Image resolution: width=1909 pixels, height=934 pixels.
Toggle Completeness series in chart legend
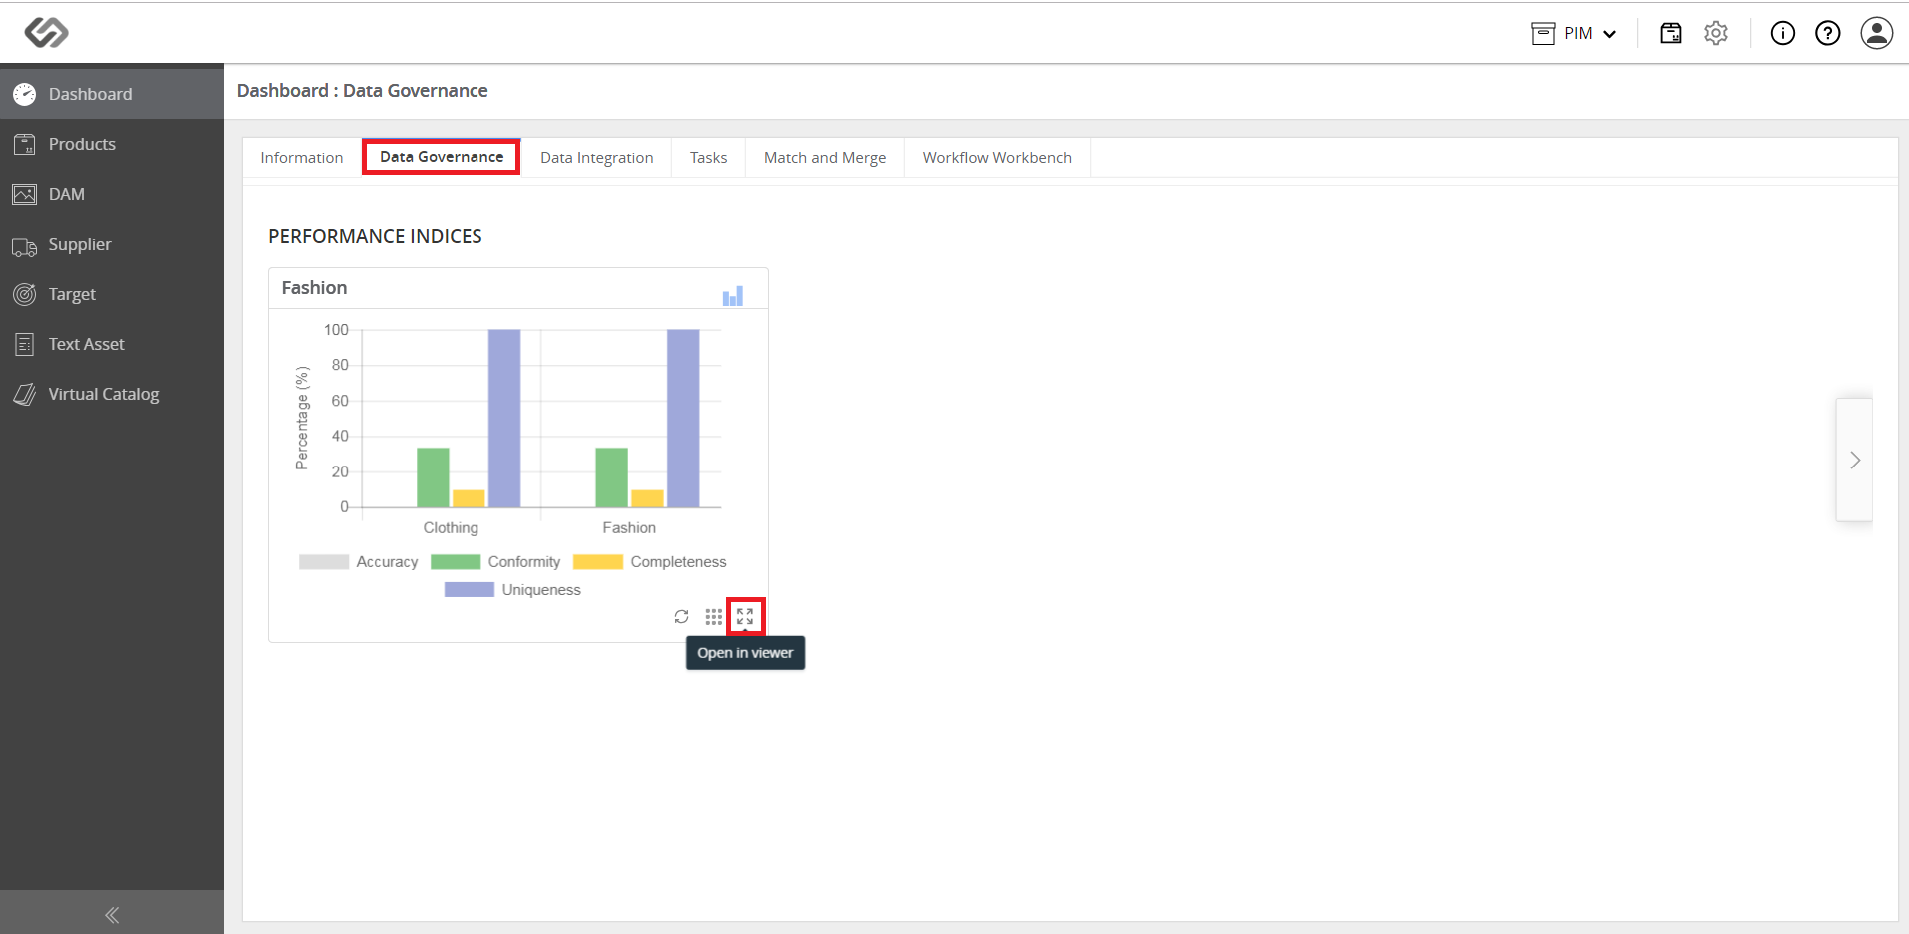click(x=650, y=562)
